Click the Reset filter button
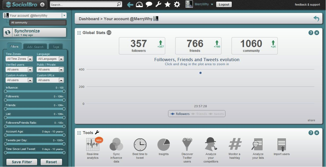326x167 pixels. 51,162
